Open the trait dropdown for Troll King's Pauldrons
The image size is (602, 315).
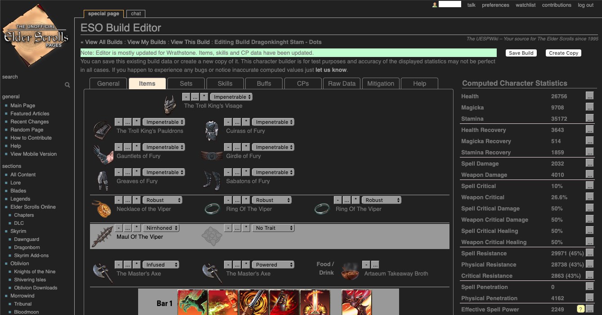click(x=164, y=122)
